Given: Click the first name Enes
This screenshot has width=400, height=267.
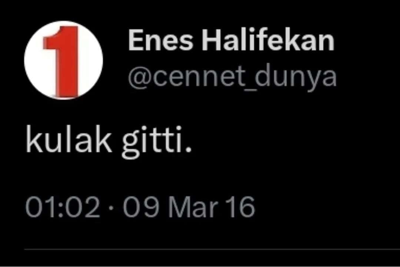Looking at the screenshot, I should tap(161, 41).
